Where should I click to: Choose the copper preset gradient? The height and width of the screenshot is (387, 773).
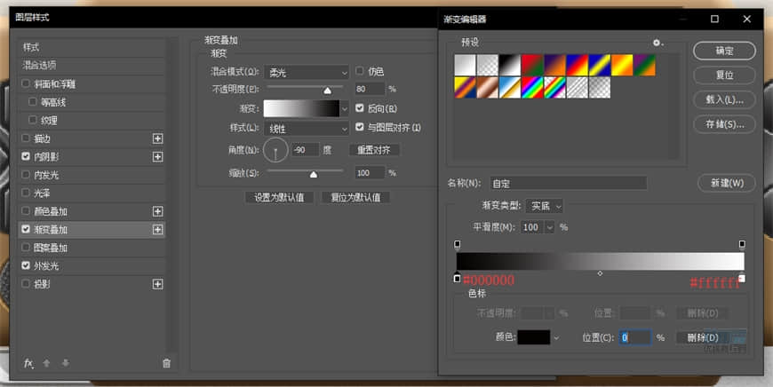point(488,88)
